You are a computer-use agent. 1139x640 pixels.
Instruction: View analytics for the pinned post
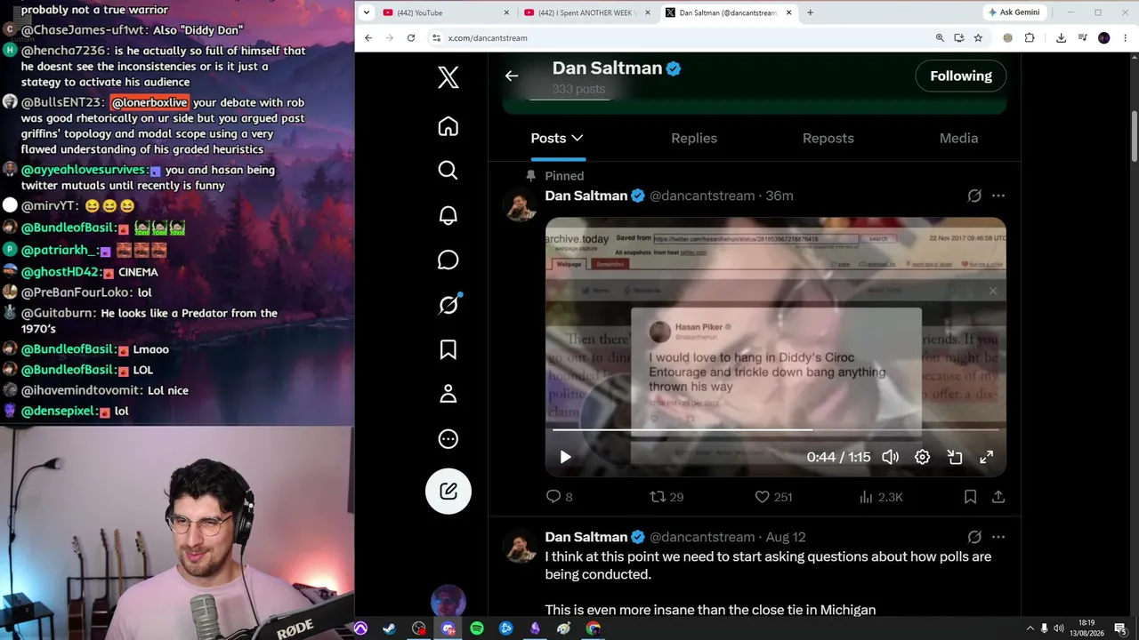(x=881, y=497)
